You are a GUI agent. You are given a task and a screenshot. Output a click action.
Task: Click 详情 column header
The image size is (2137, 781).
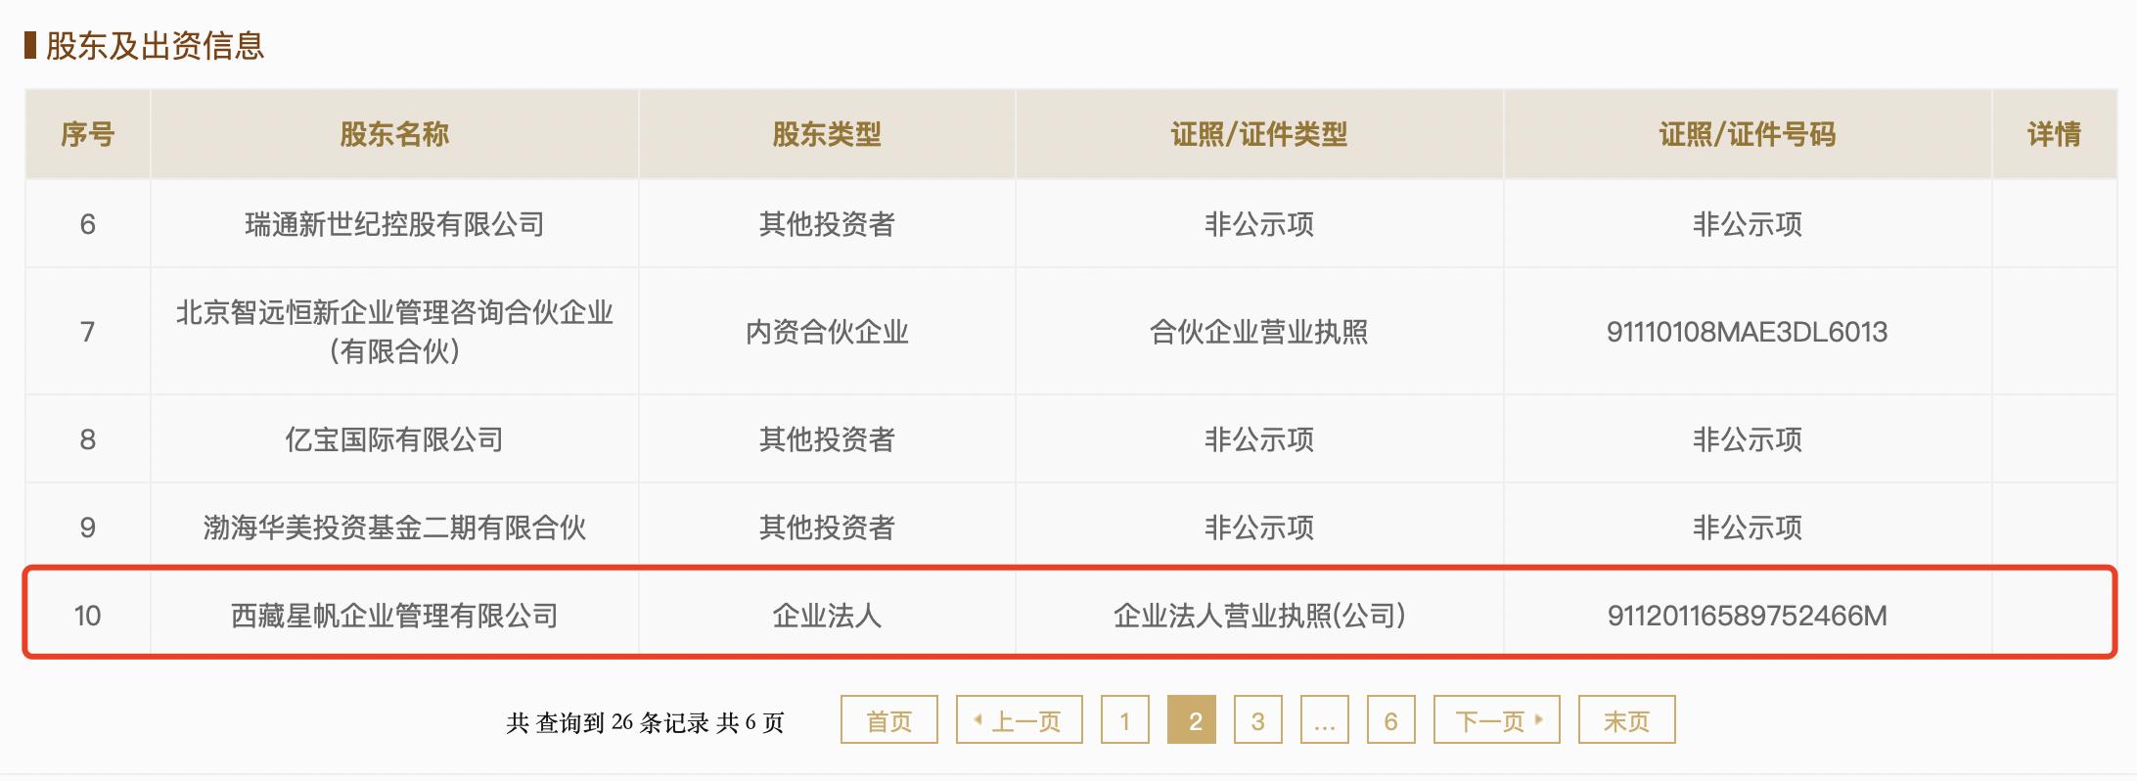[x=2054, y=134]
